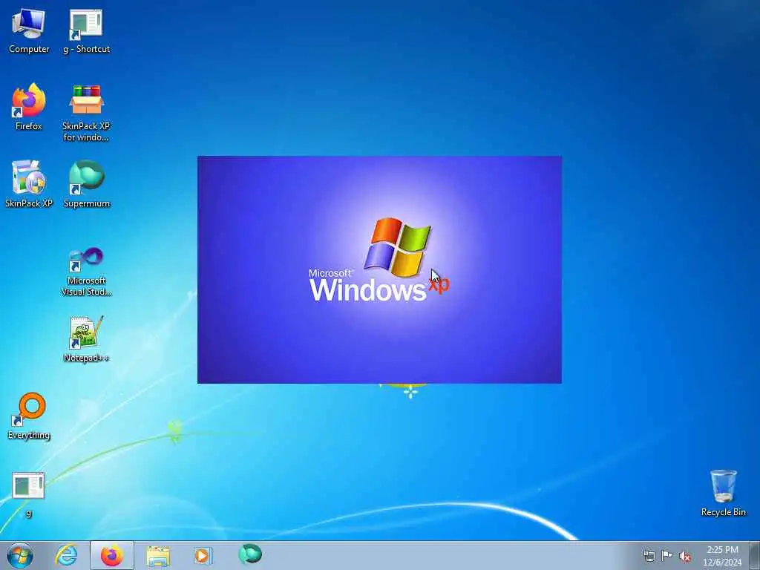The width and height of the screenshot is (760, 570).
Task: Select the g file icon on desktop
Action: (x=29, y=494)
